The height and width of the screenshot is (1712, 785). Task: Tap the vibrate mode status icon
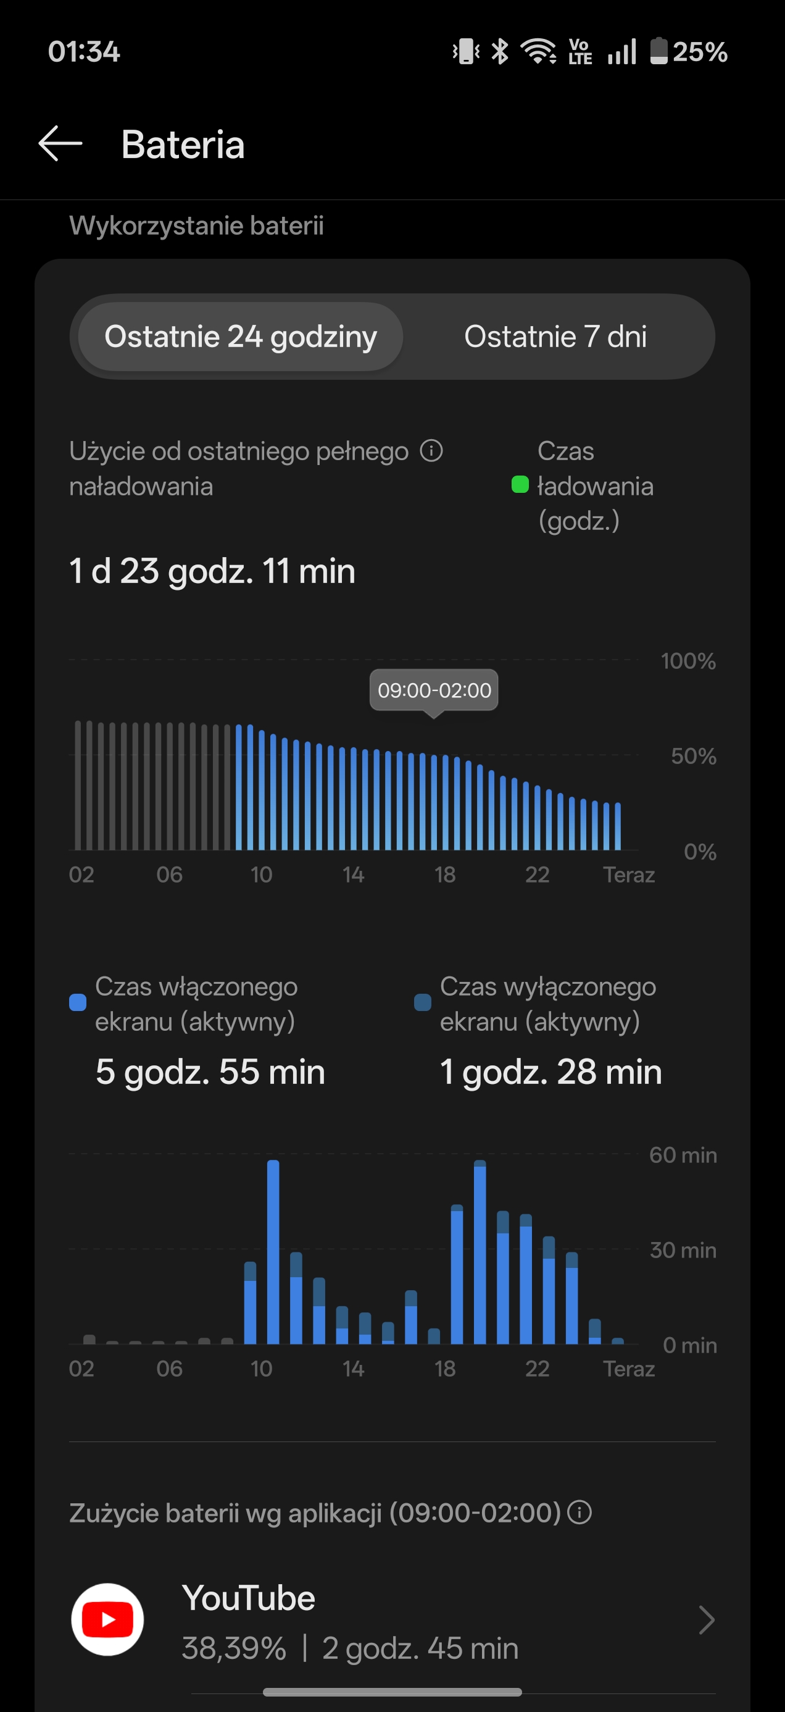(x=466, y=51)
